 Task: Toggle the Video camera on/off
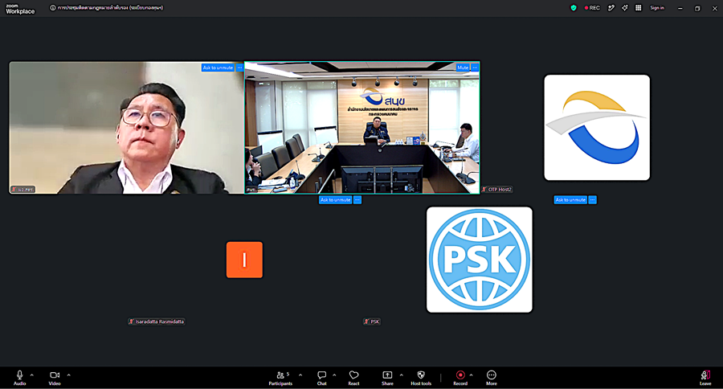(55, 378)
